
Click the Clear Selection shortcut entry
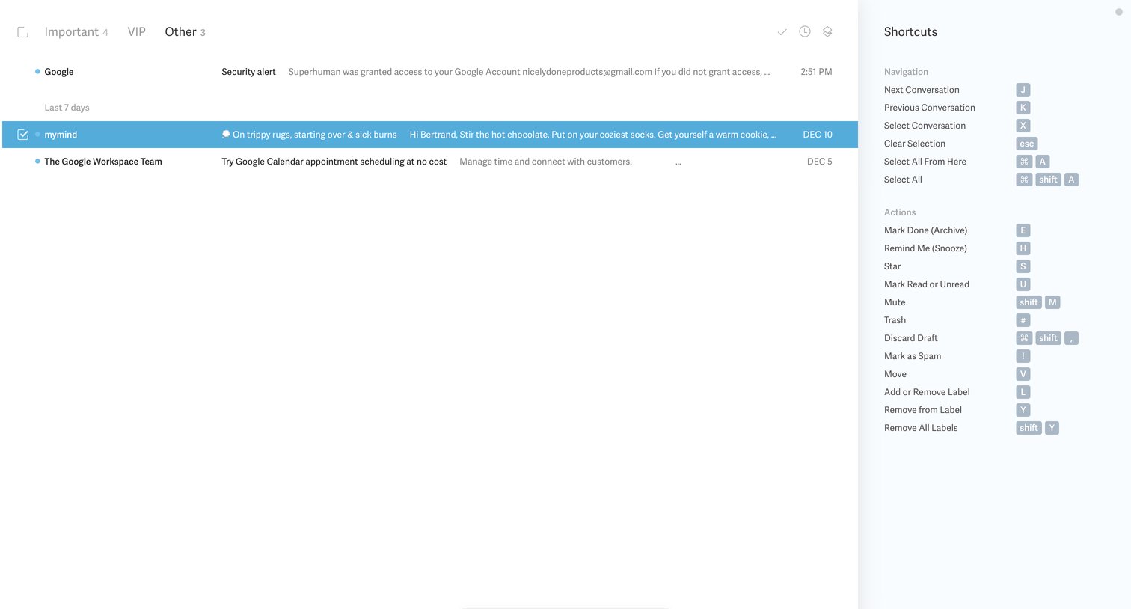click(x=915, y=144)
